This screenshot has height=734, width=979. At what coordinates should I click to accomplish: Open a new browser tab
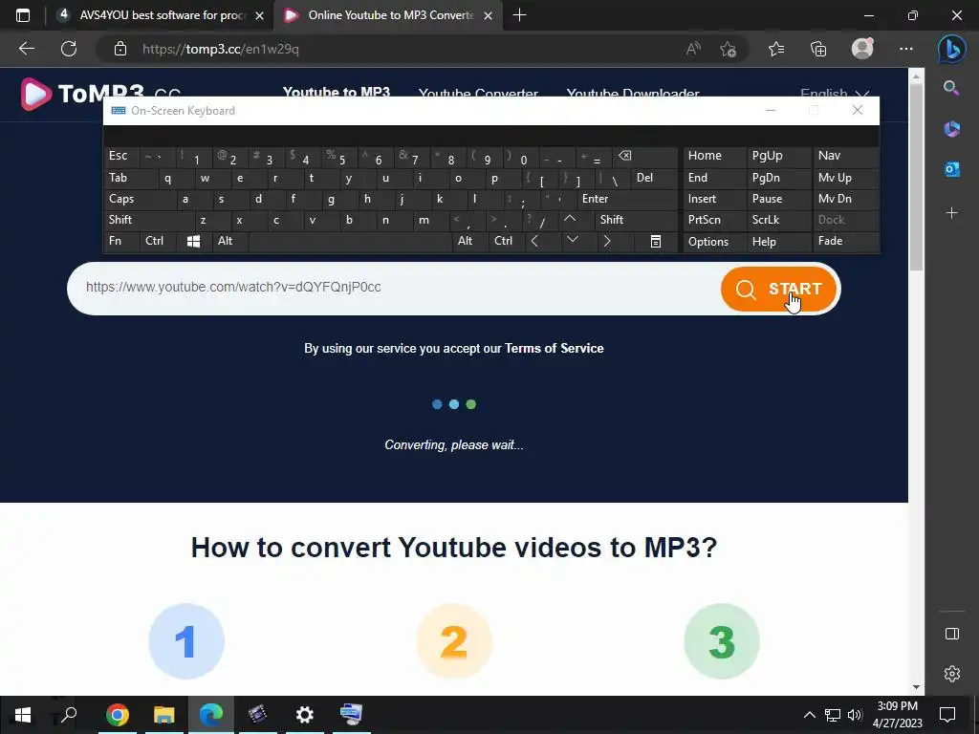pos(519,15)
